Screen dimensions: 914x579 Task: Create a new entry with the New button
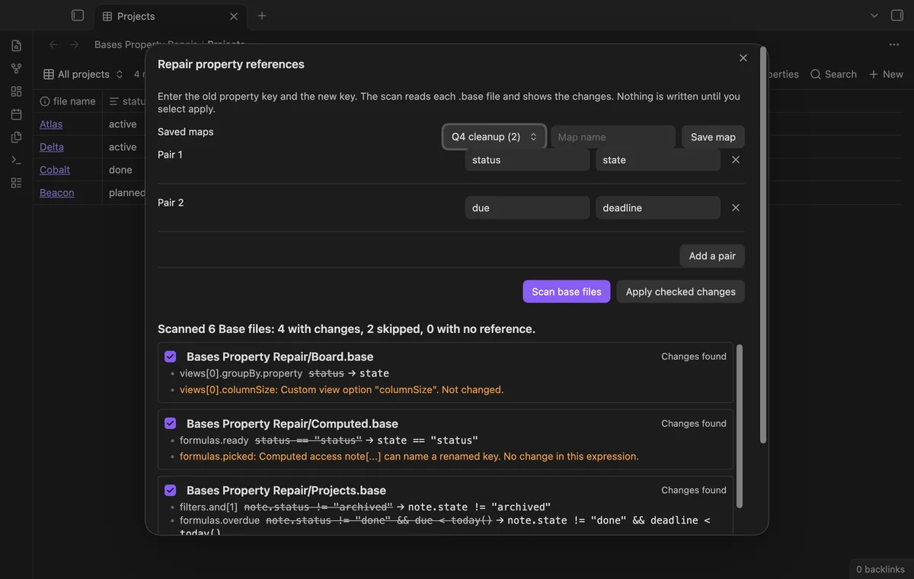(886, 74)
